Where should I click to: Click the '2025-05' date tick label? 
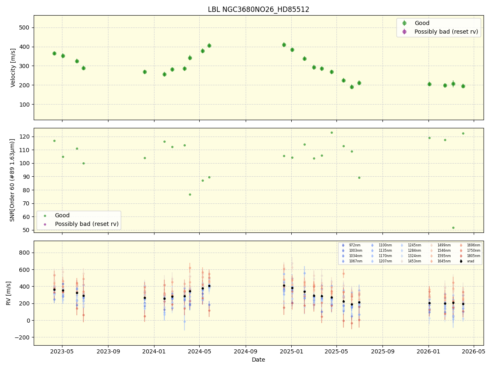point(336,351)
